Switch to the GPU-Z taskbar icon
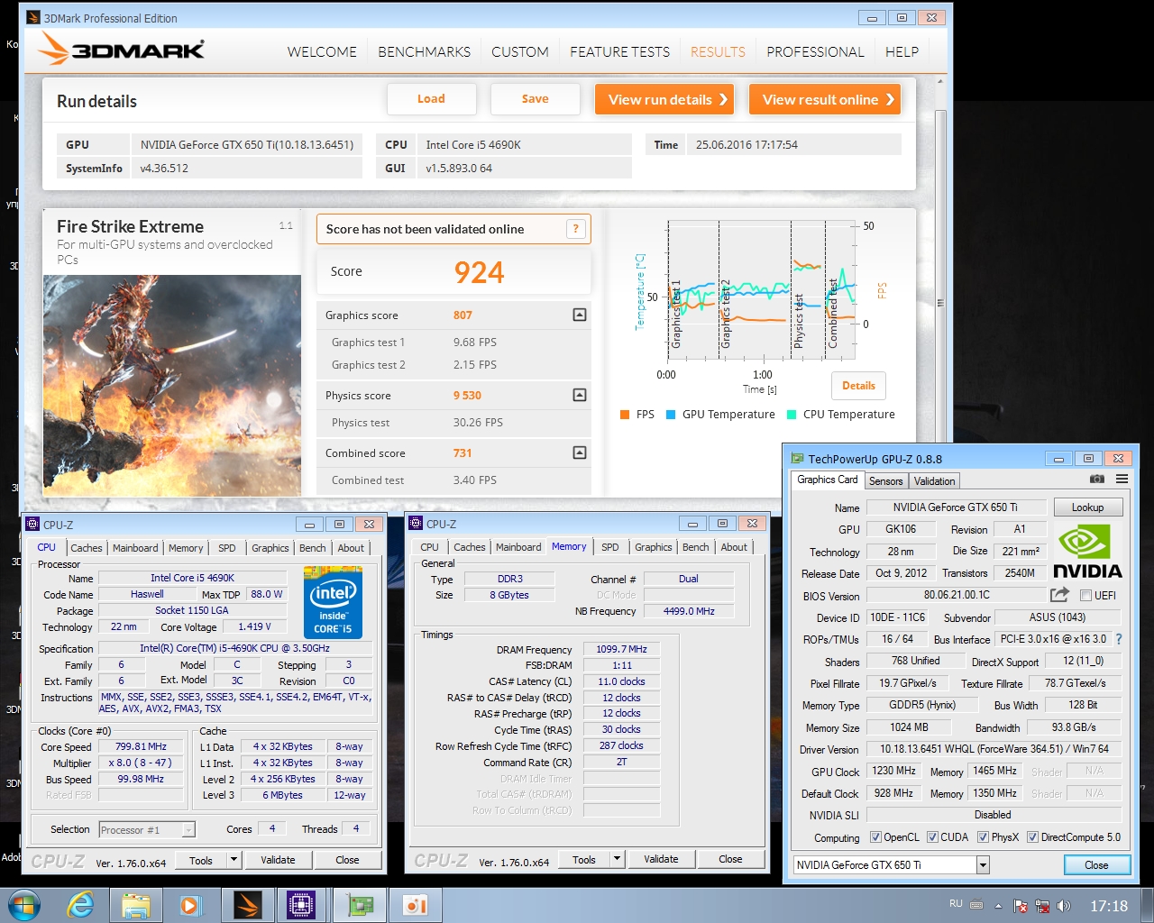 [x=361, y=905]
